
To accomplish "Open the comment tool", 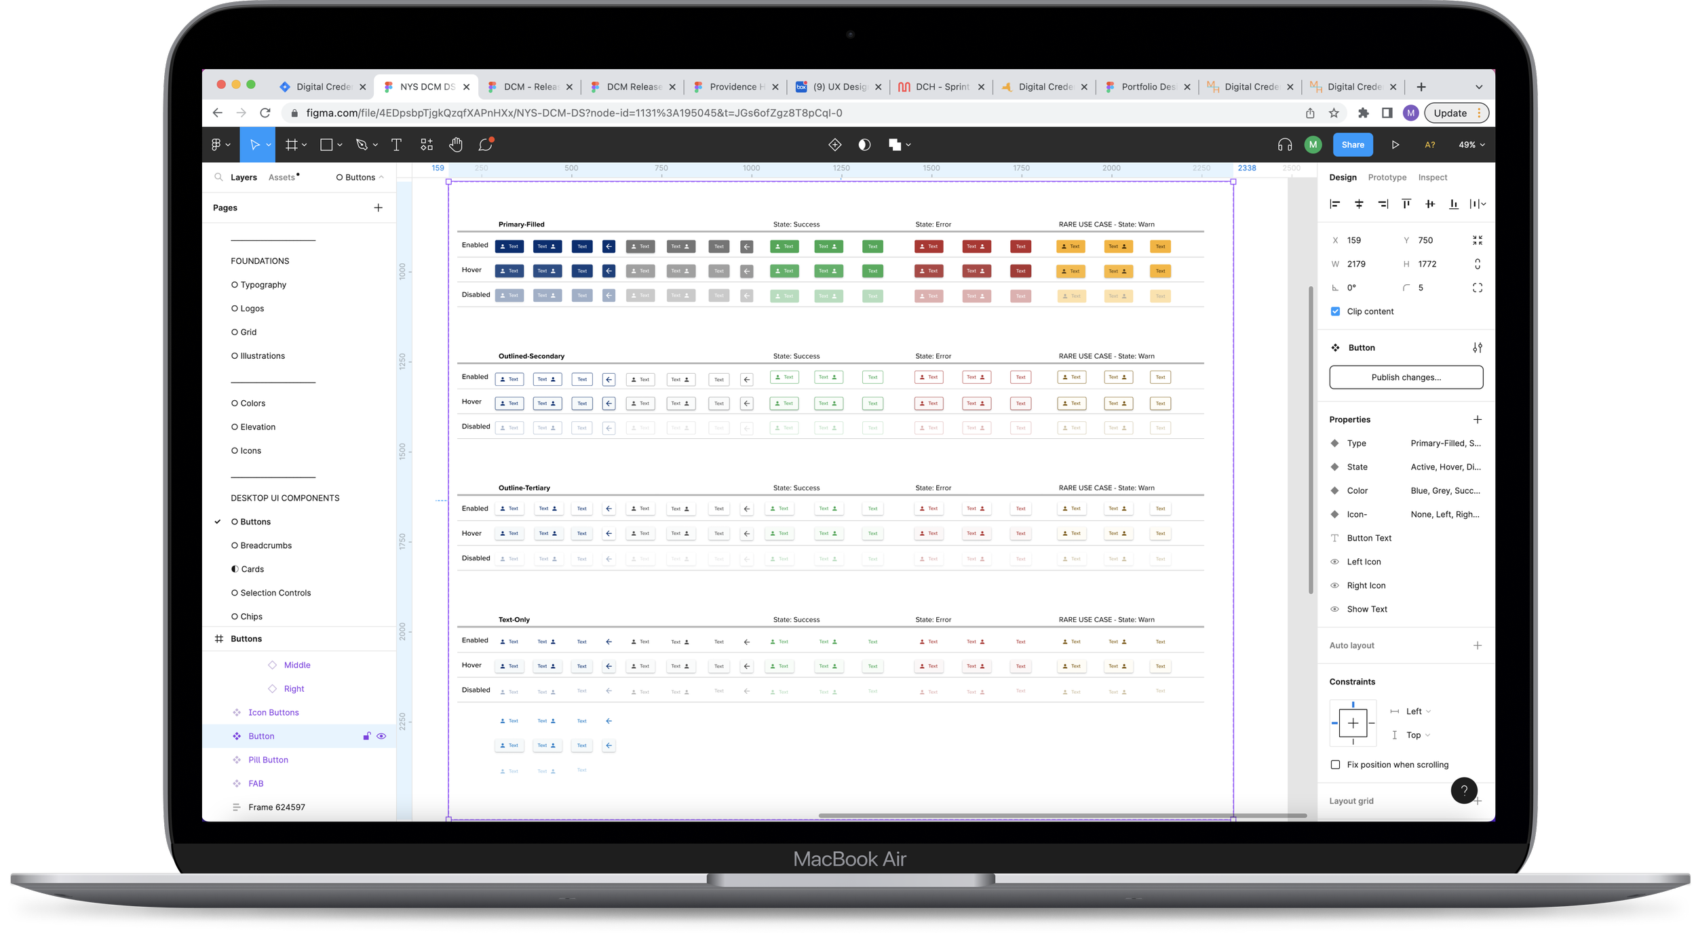I will click(485, 144).
